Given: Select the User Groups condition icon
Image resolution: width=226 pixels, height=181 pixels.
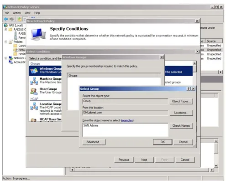Looking at the screenshot, I should [x=34, y=91].
